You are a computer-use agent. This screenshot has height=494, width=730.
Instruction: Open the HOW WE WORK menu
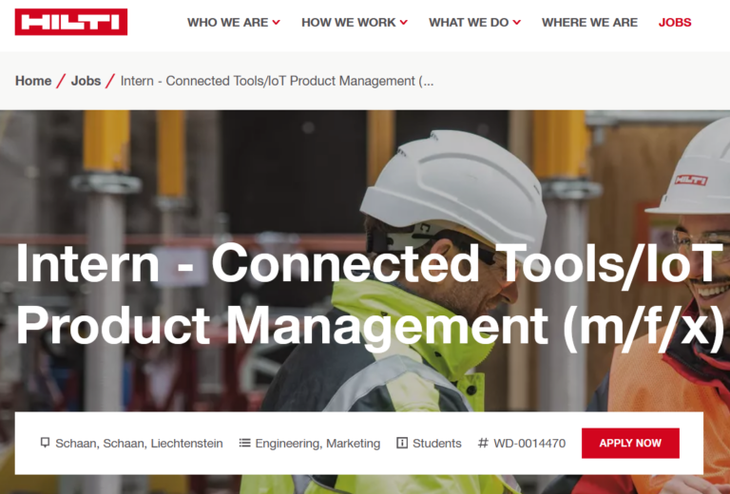348,23
